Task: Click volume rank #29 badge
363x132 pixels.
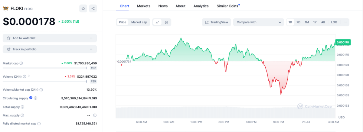Action: coord(93,81)
